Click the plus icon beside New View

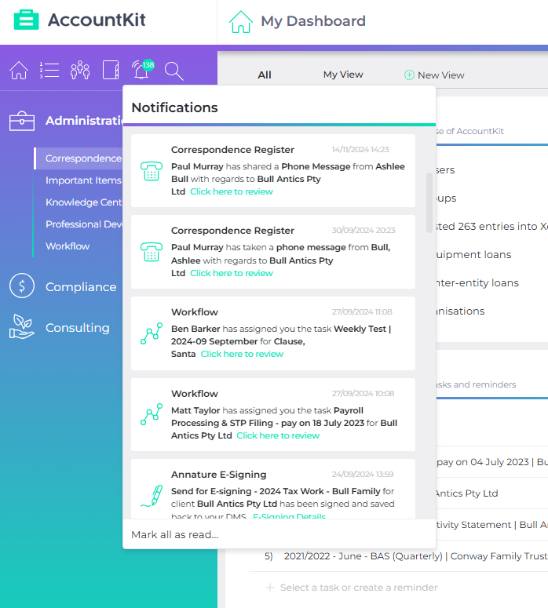pos(409,75)
